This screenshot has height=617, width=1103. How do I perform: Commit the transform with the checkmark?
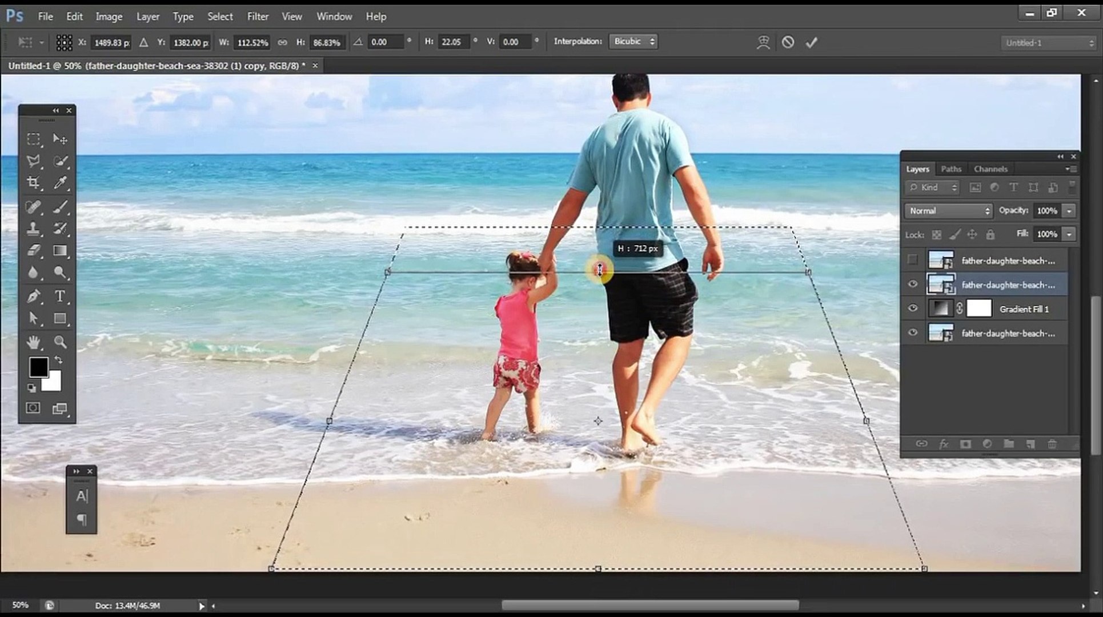811,42
